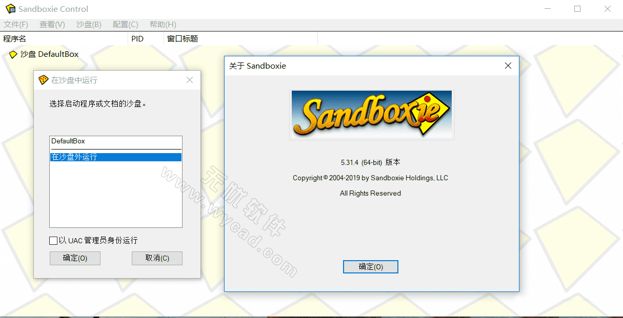623x318 pixels.
Task: Open the 帮助(H) menu
Action: point(163,25)
